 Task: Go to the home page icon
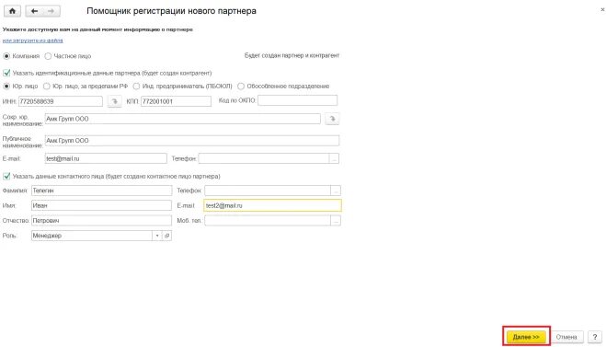12,11
